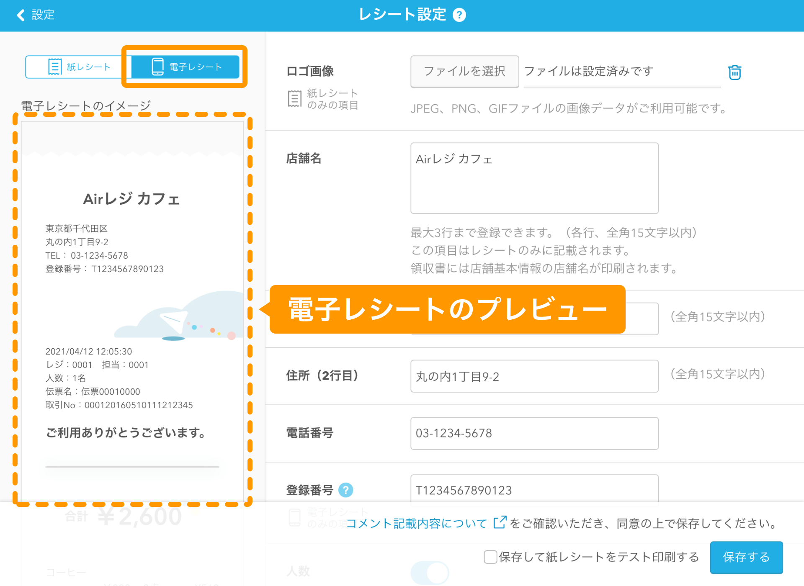Delete the logo image with trash icon
804x586 pixels.
click(734, 72)
